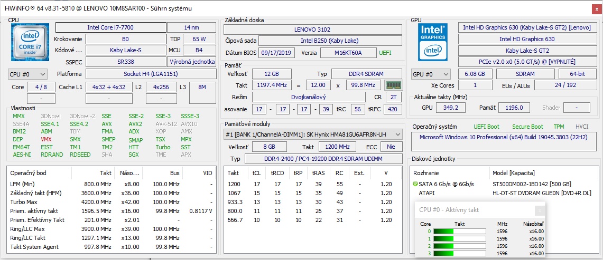This screenshot has height=260, width=603.
Task: Select the ST500DM002-1BD142 disk entry
Action: tap(505, 184)
